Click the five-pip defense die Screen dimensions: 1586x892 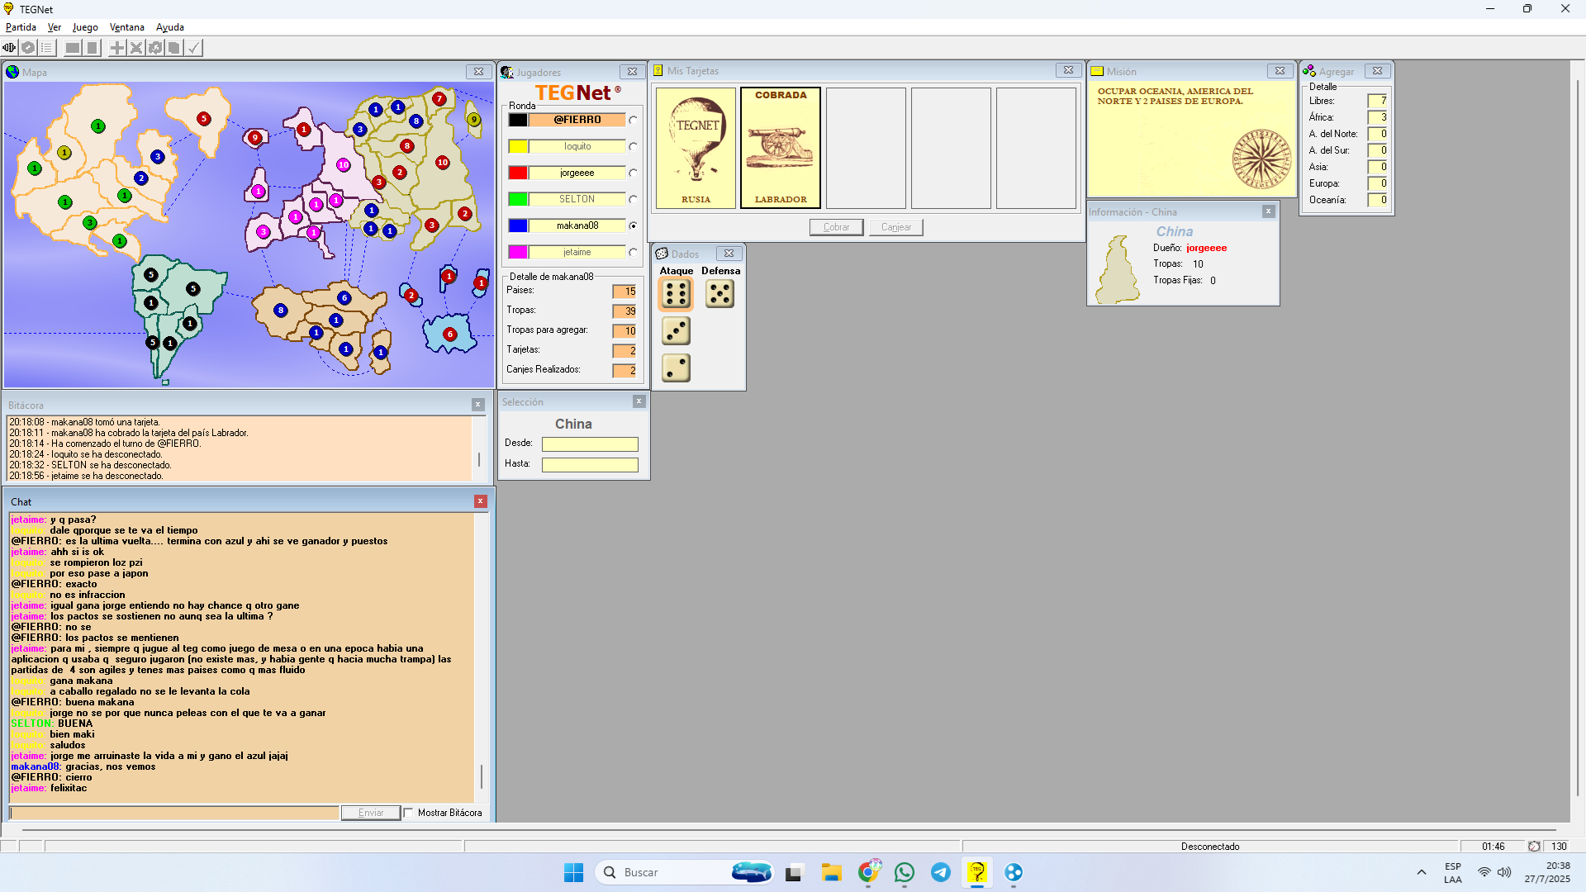click(x=719, y=293)
